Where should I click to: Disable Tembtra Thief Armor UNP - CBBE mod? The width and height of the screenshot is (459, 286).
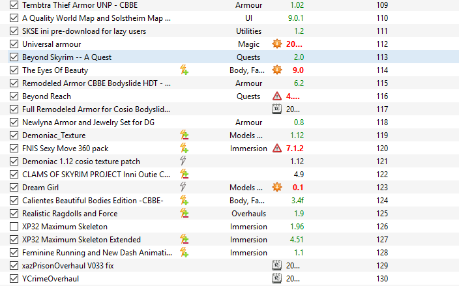pyautogui.click(x=14, y=5)
